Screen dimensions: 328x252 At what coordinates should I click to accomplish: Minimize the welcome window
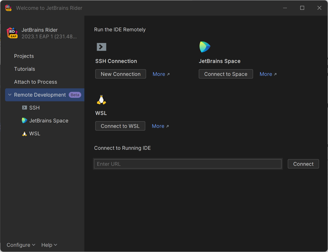click(285, 8)
